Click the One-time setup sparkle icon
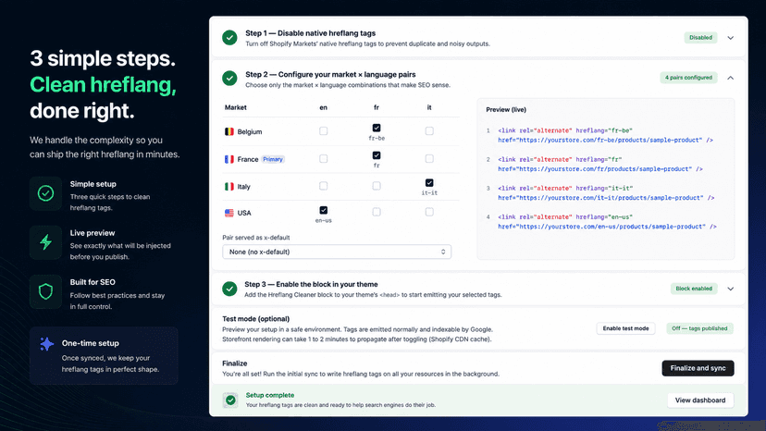 coord(47,344)
